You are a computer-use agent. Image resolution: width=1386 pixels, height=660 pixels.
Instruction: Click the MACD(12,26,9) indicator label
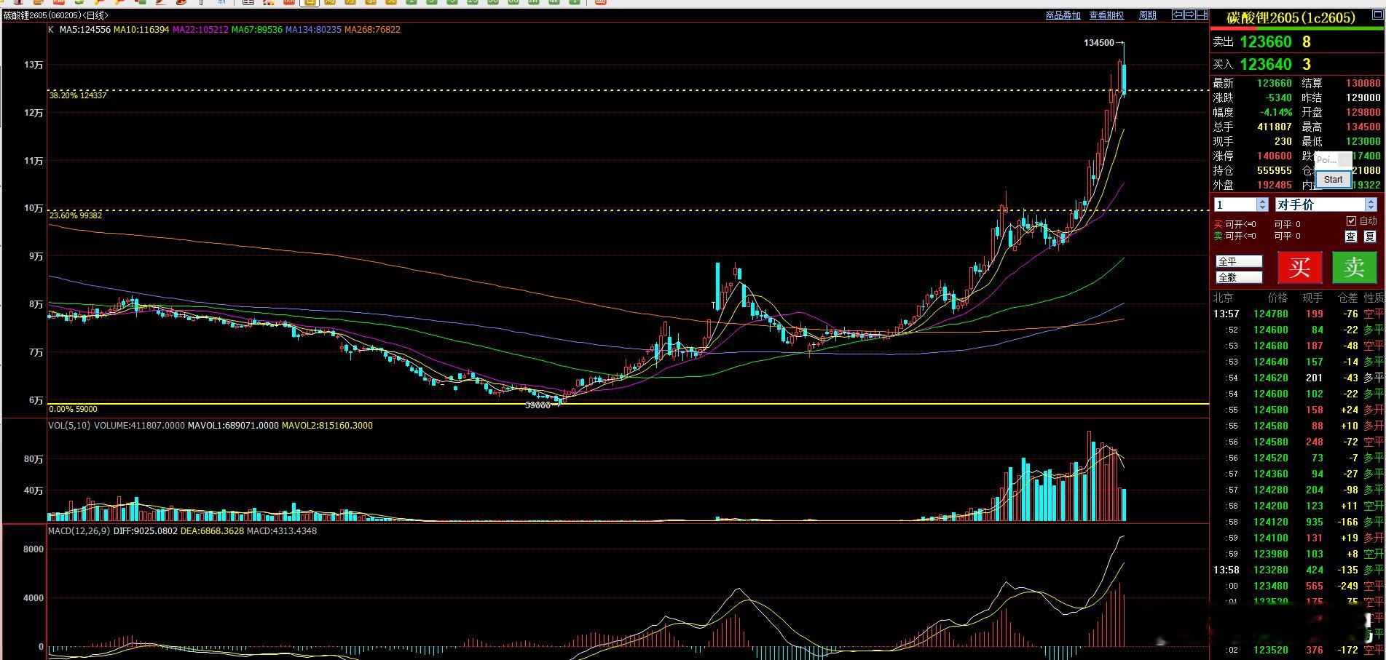coord(80,531)
